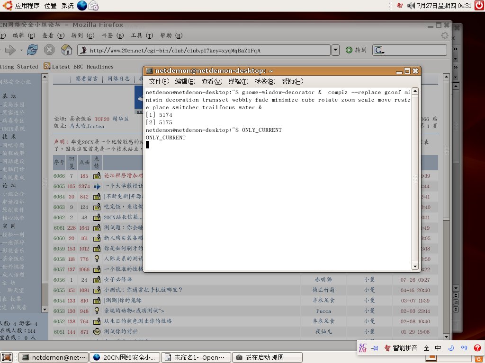Open the 位置 (Places) panel menu
Image resolution: width=485 pixels, height=363 pixels.
pyautogui.click(x=50, y=6)
